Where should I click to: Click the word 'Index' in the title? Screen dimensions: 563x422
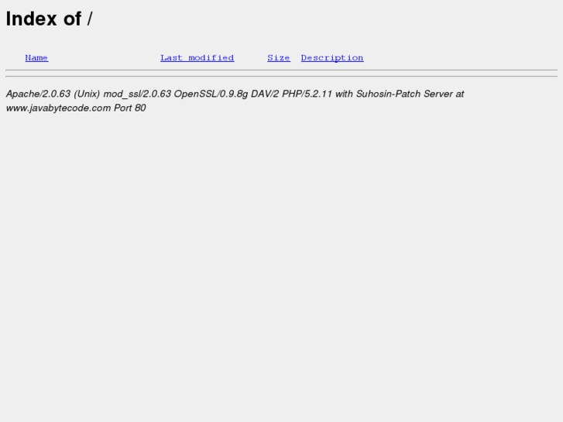click(31, 19)
